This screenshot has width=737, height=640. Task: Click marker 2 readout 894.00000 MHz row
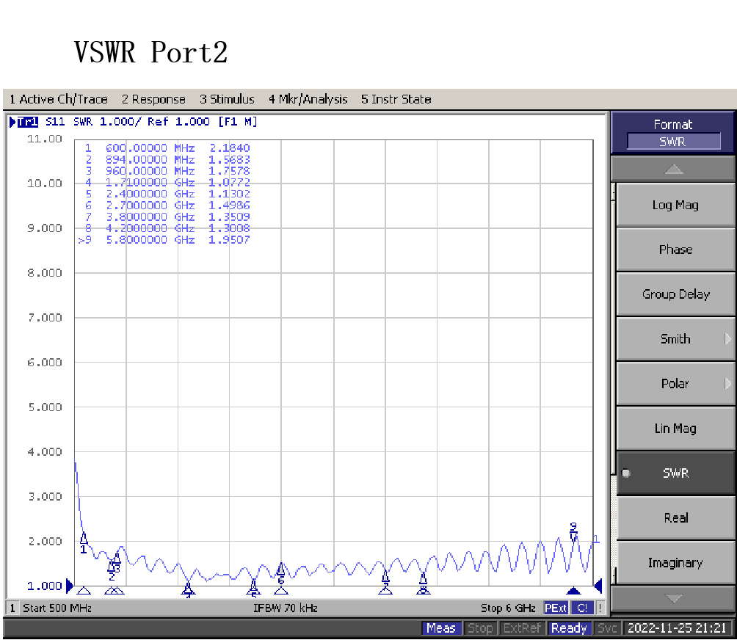167,160
